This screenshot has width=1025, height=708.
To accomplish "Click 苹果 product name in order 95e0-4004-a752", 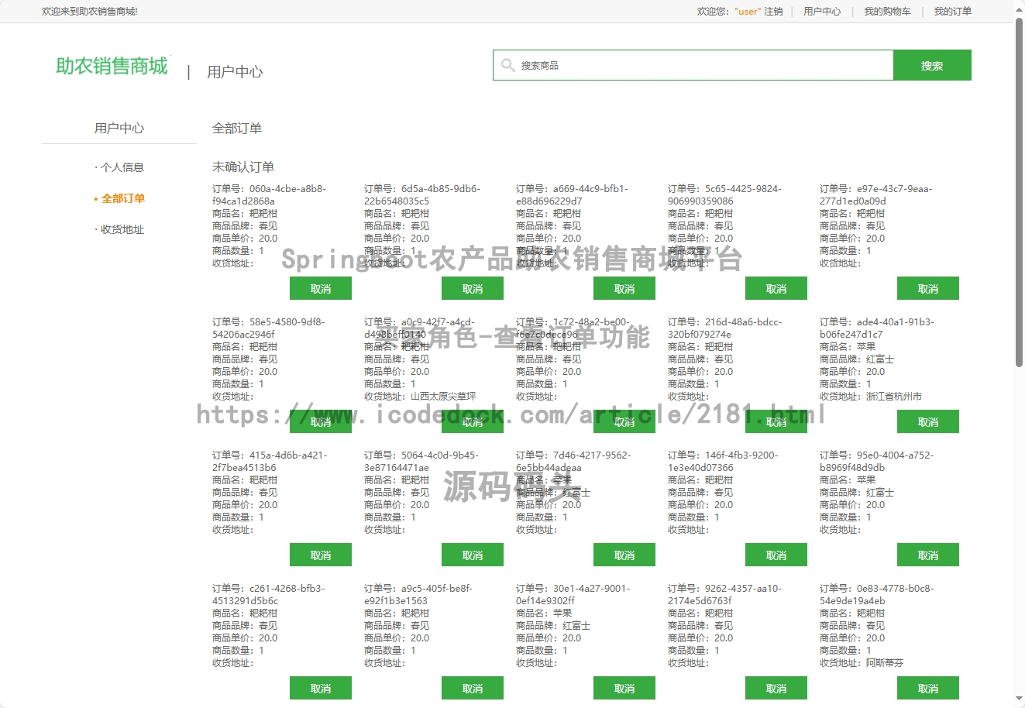I will click(x=866, y=480).
